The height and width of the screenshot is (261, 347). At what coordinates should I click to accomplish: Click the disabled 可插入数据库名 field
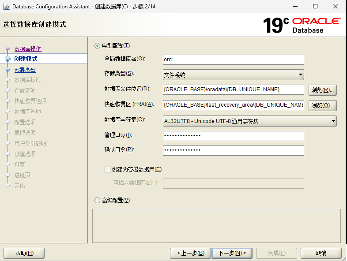pos(234,184)
